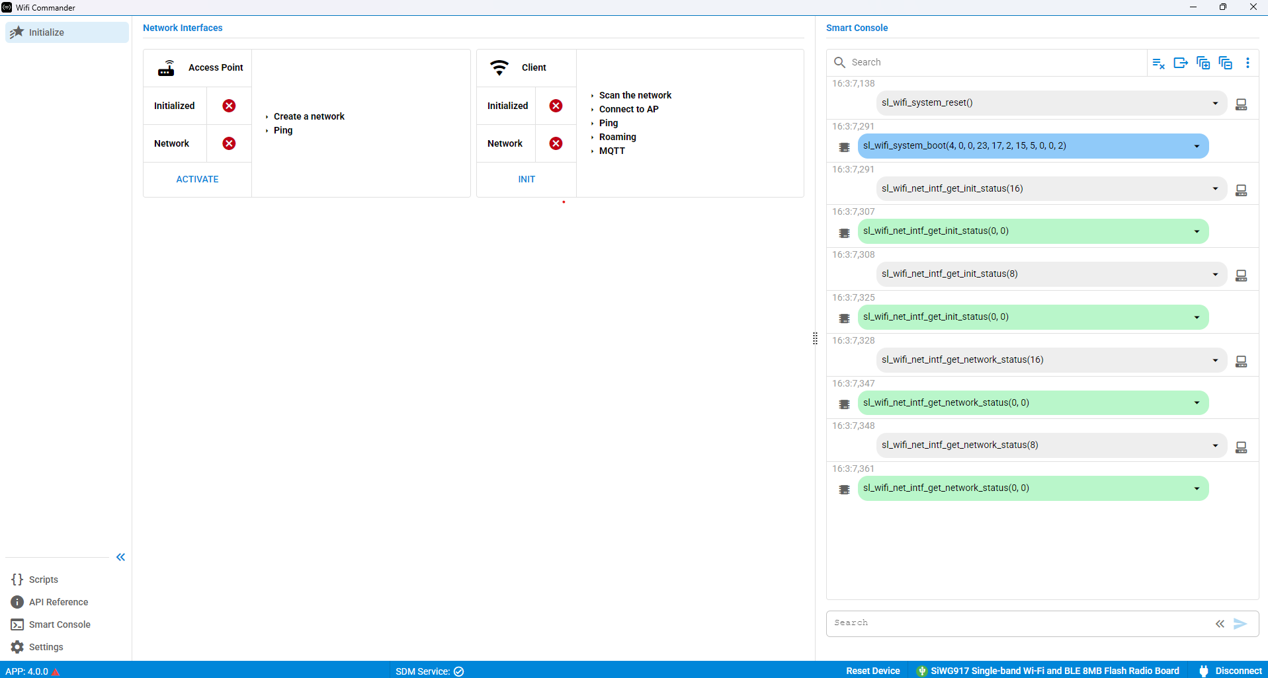Click chip icon at timestamp 16:3:7,325
This screenshot has width=1268, height=678.
pyautogui.click(x=844, y=318)
